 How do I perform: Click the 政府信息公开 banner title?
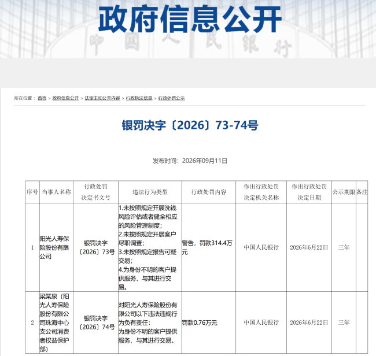coord(190,19)
